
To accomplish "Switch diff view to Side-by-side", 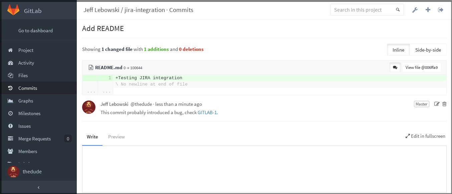I will pyautogui.click(x=428, y=49).
